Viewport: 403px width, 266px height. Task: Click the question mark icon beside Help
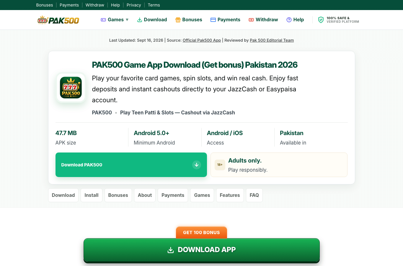289,20
